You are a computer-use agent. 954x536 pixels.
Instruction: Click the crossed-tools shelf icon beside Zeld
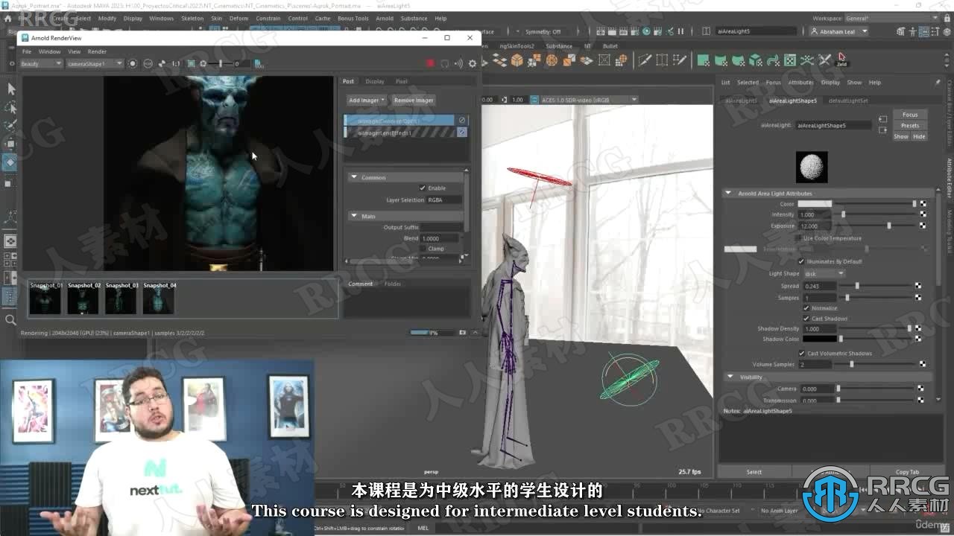[x=824, y=60]
